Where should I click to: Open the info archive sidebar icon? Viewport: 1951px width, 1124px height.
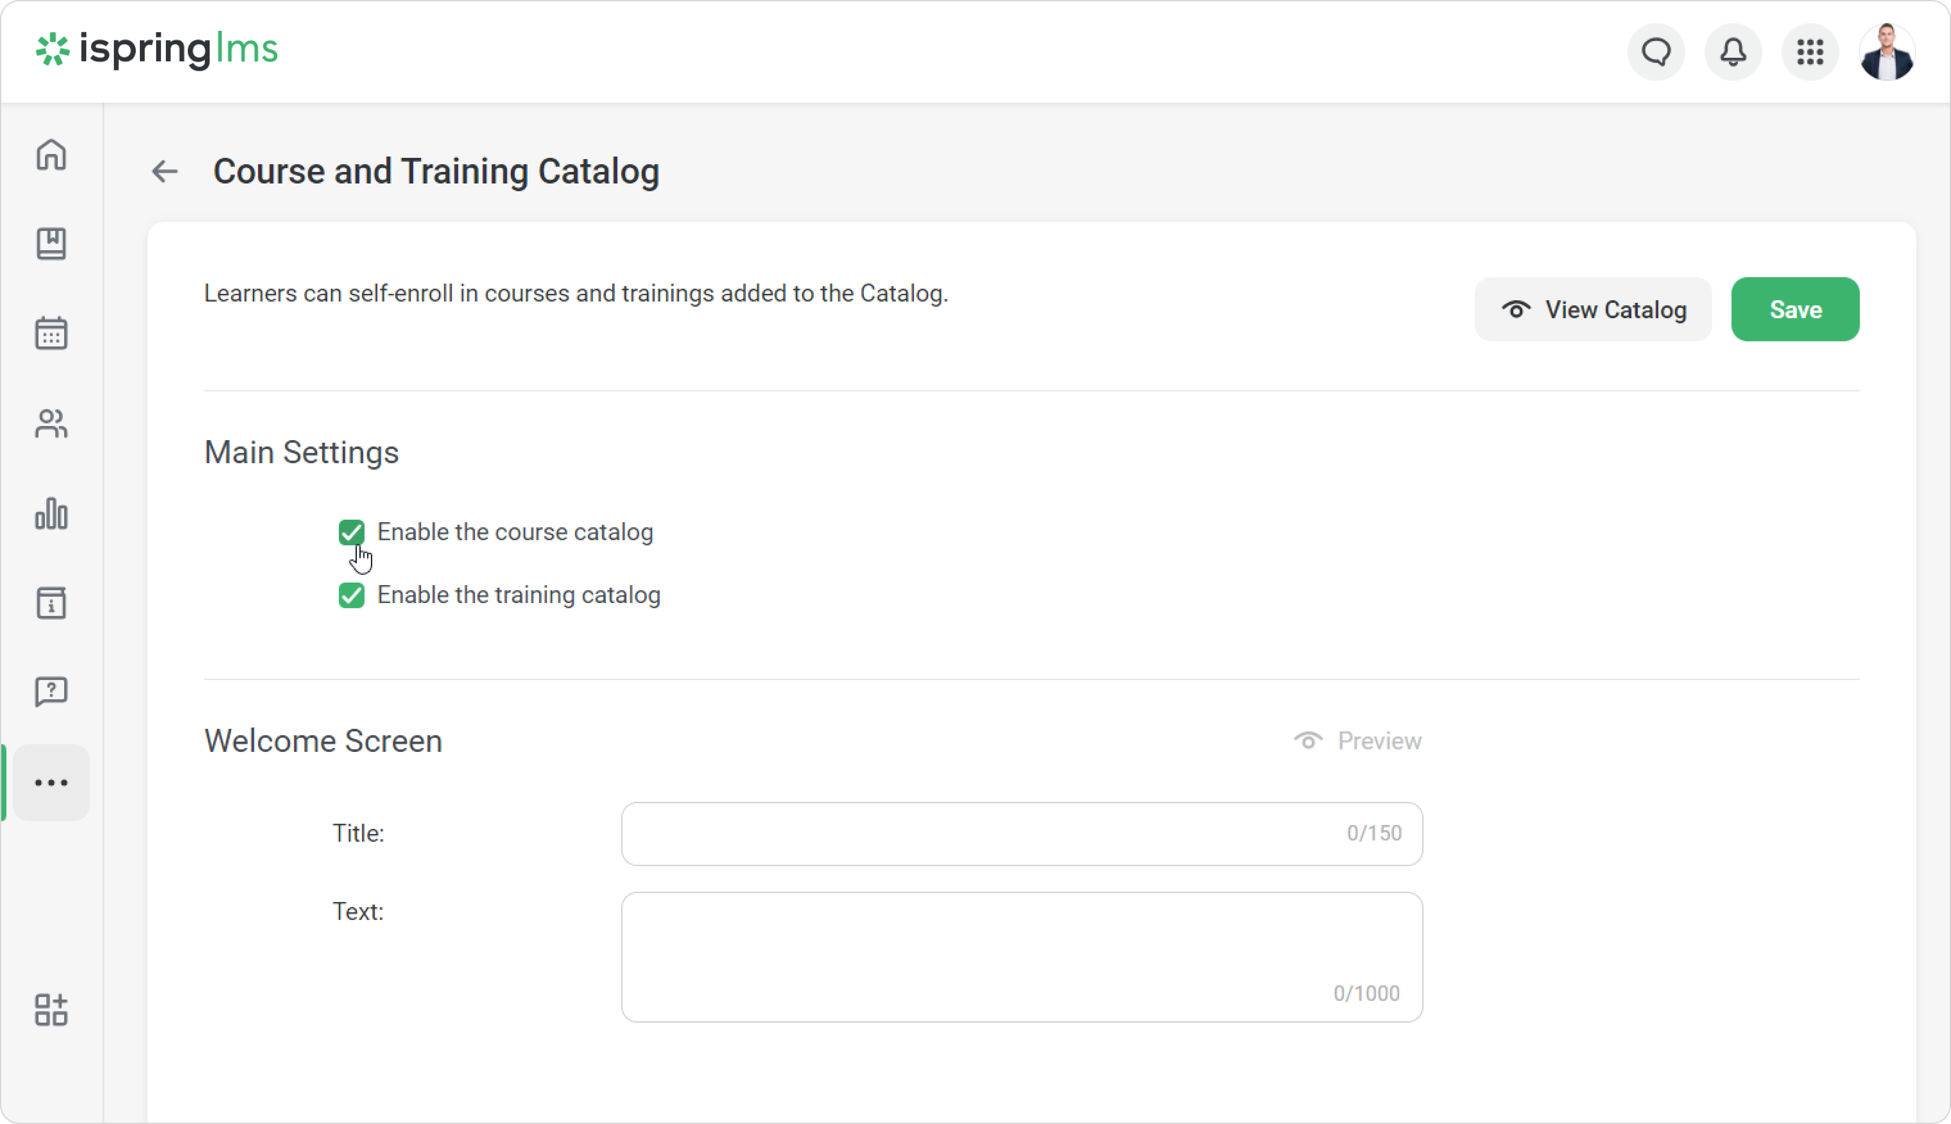(51, 603)
